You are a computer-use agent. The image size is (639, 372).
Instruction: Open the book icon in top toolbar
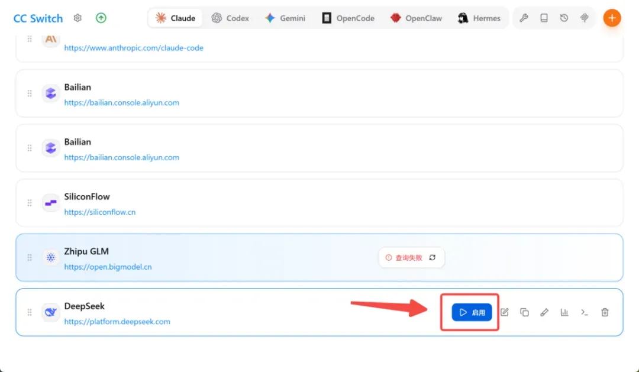tap(544, 18)
